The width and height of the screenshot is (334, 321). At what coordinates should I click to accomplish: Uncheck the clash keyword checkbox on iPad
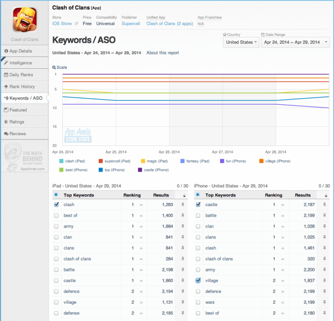click(56, 204)
